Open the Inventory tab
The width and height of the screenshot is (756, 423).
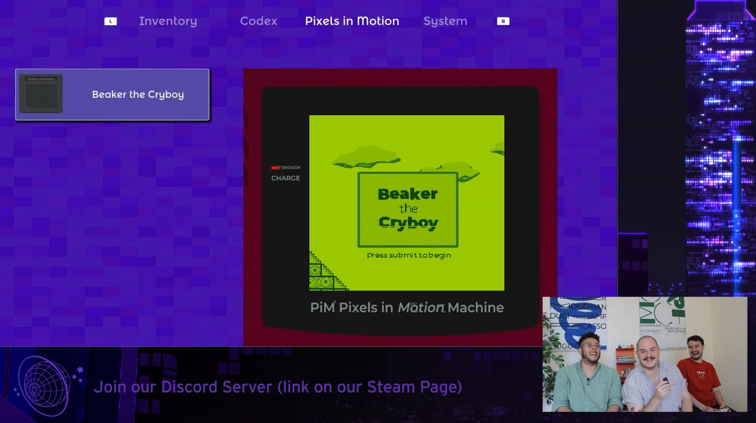tap(168, 21)
